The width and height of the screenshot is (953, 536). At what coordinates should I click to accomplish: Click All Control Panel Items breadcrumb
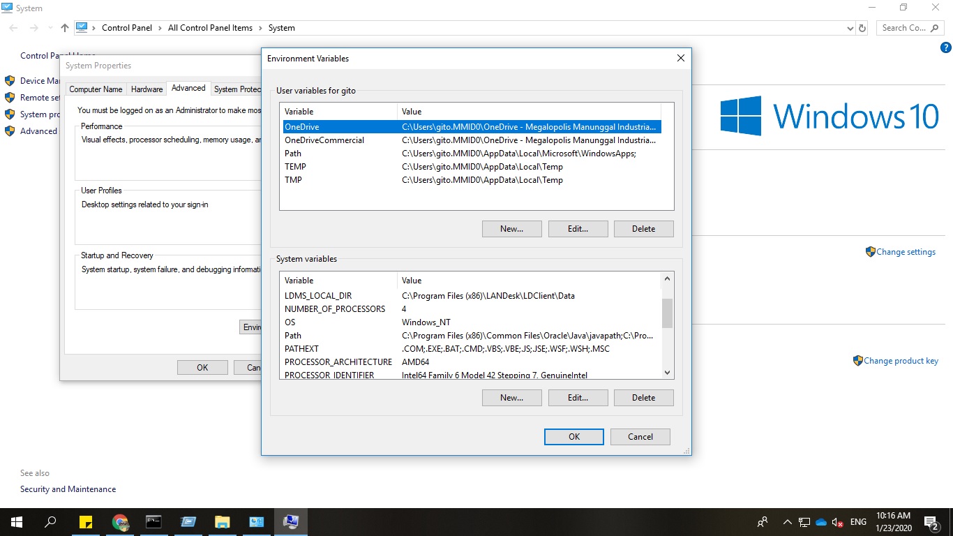coord(210,28)
